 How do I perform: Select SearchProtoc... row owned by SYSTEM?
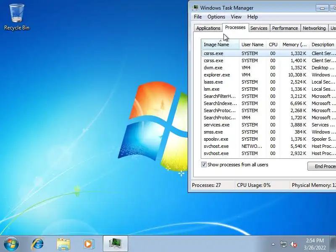(269, 110)
